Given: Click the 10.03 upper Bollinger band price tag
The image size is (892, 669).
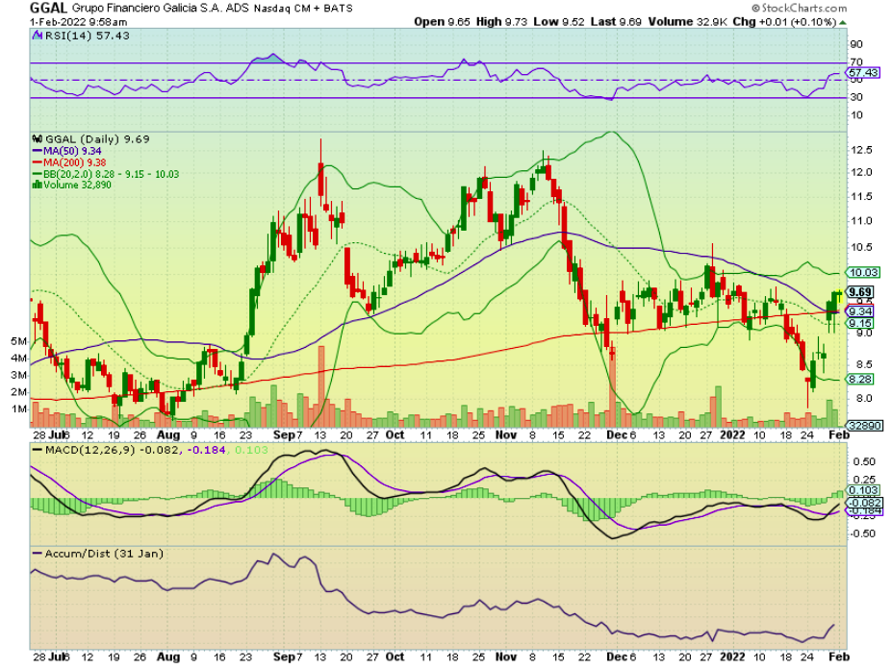Looking at the screenshot, I should [x=863, y=272].
